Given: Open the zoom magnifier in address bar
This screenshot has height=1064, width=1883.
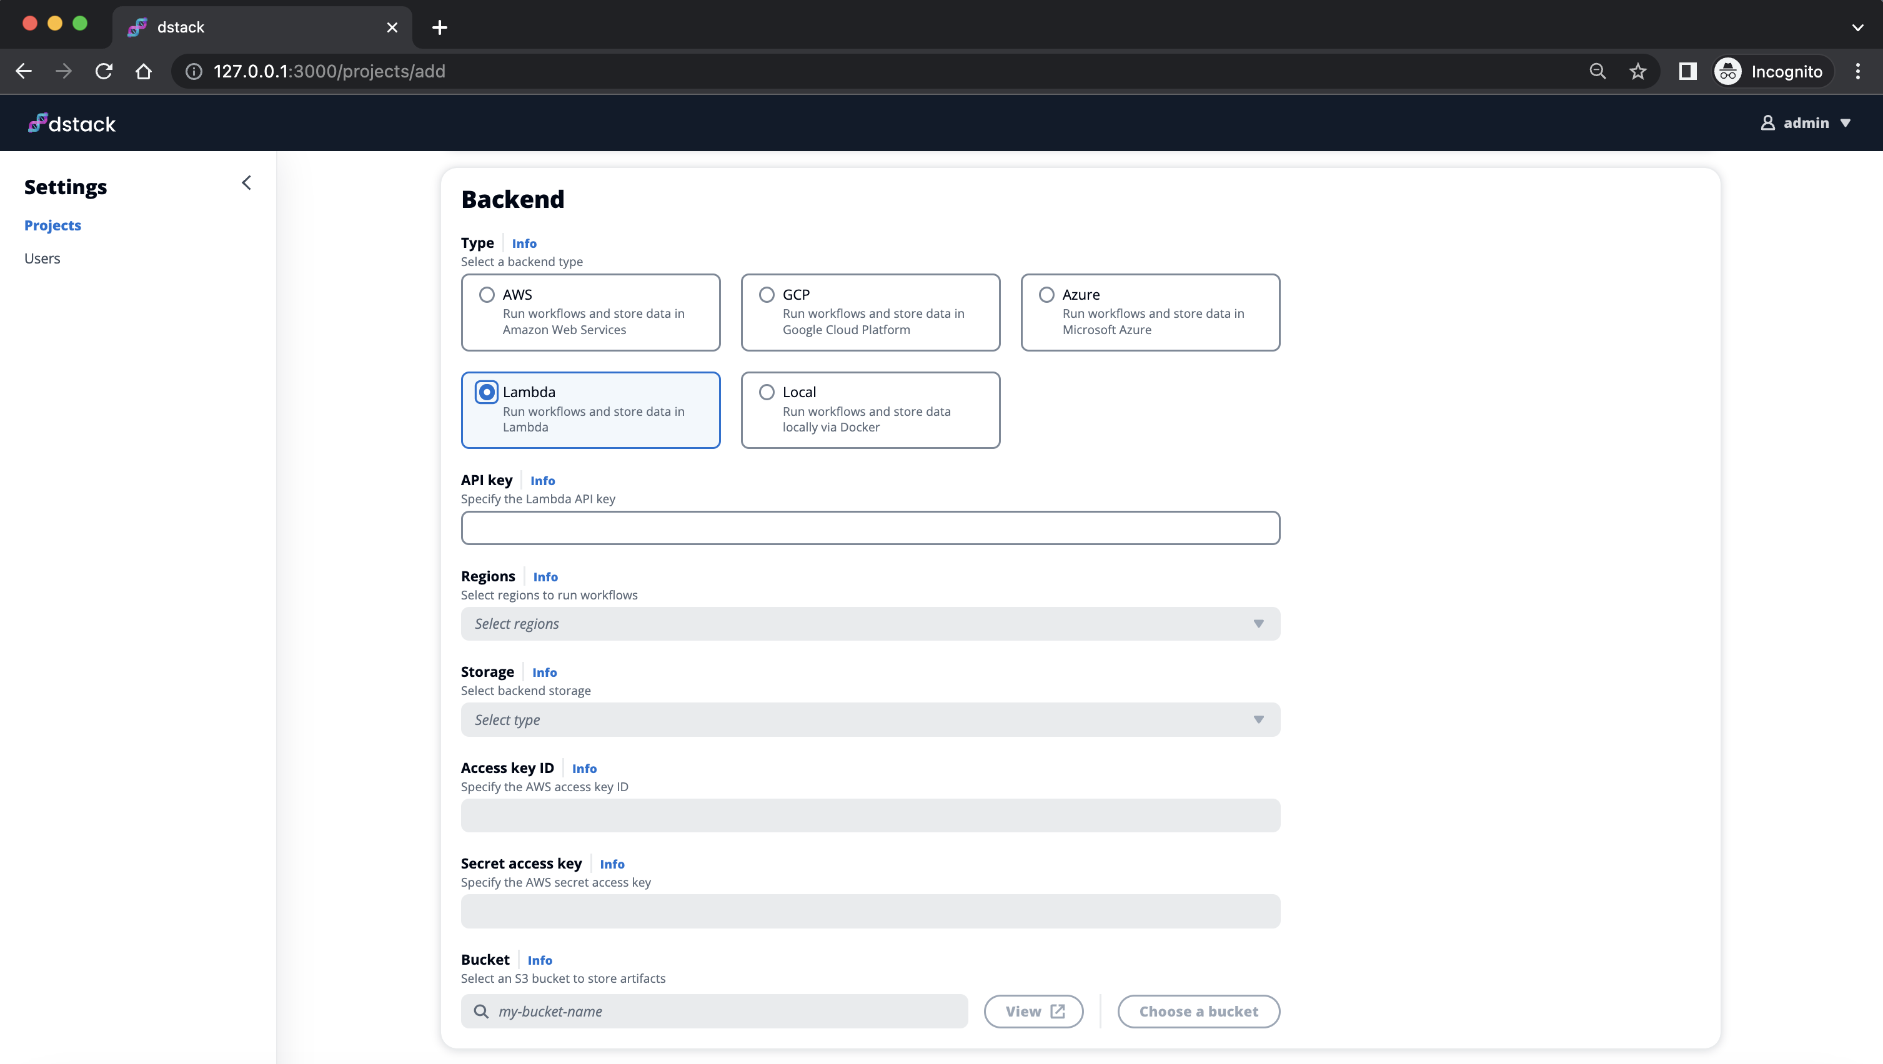Looking at the screenshot, I should (x=1597, y=71).
